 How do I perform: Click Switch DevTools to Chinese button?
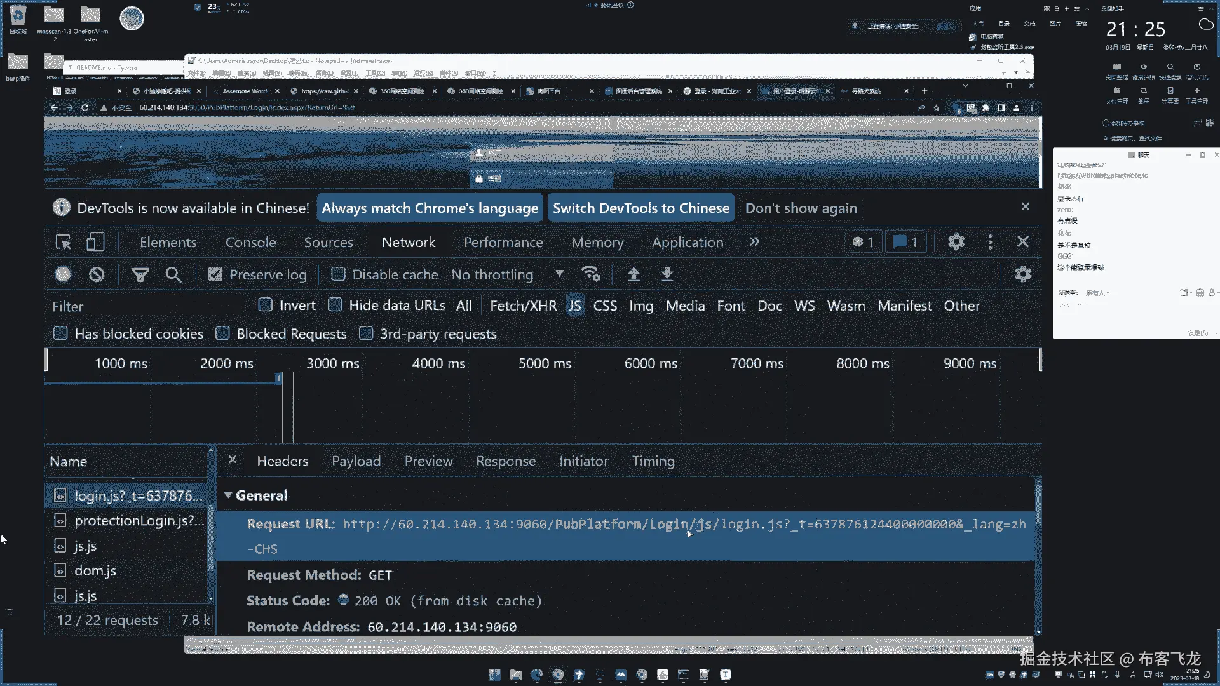[640, 208]
